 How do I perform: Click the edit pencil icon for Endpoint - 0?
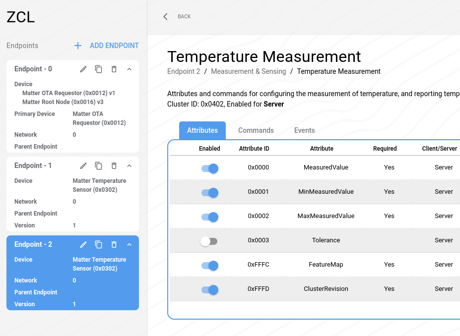(x=83, y=69)
